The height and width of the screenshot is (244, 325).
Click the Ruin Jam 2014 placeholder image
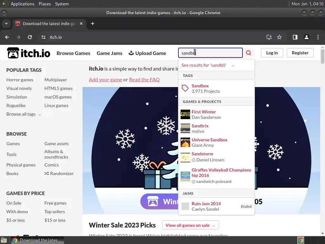point(185,206)
